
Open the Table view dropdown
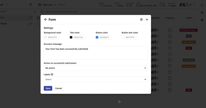(x=47, y=5)
